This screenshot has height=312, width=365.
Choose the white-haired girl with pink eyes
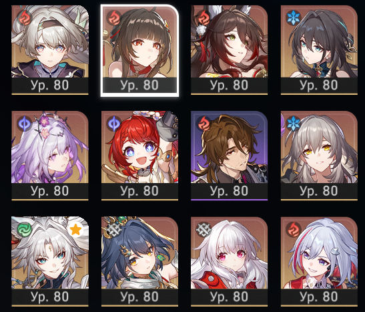(x=229, y=261)
